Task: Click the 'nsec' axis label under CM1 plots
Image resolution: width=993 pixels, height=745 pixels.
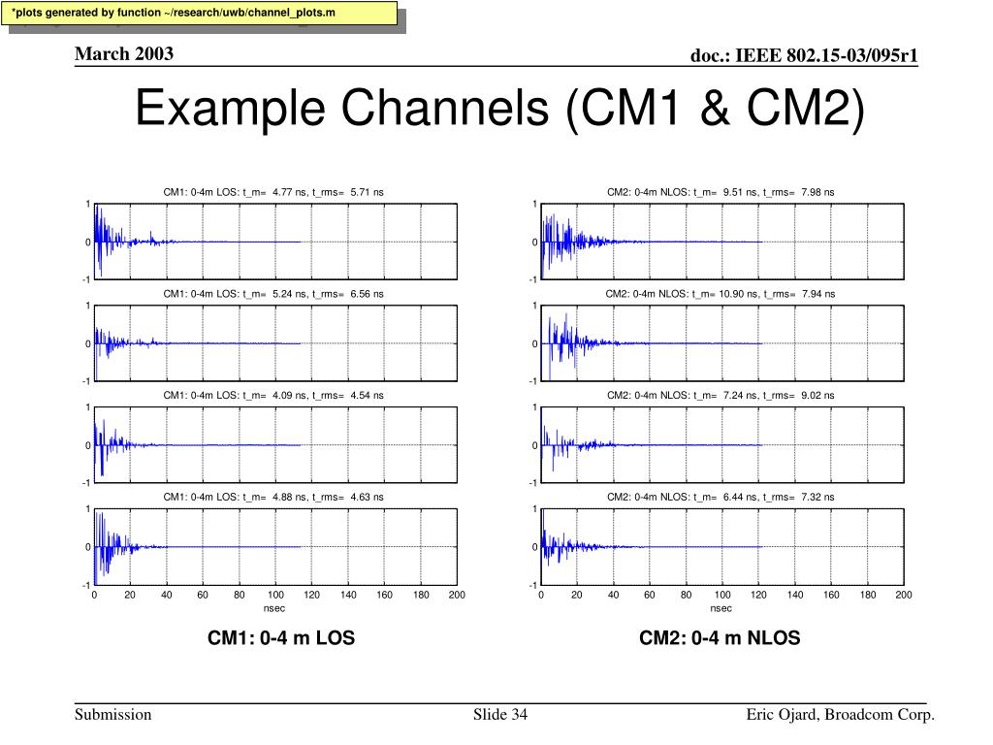Action: [274, 608]
